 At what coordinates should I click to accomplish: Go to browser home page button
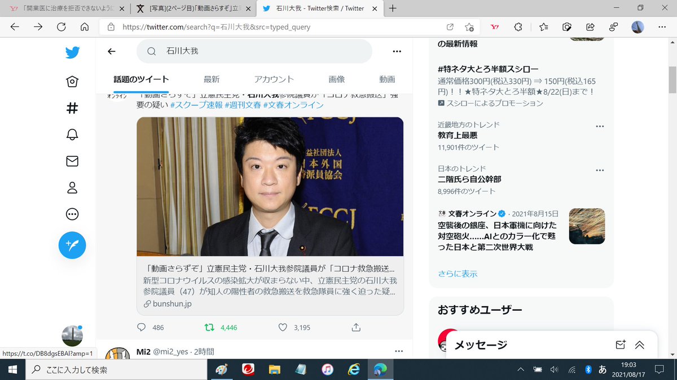point(85,27)
